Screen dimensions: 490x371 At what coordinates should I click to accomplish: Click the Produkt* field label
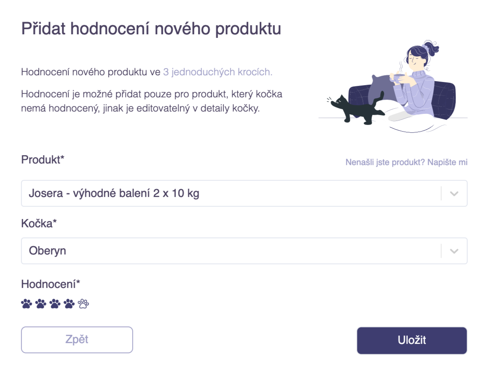tap(43, 160)
